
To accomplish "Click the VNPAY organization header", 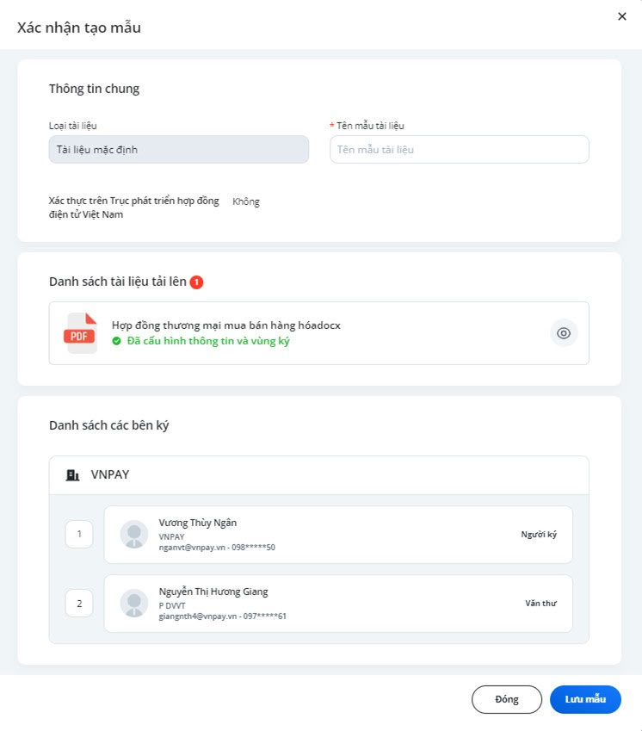I will pos(319,475).
